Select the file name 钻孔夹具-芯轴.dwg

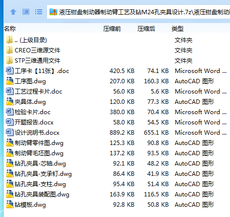coord(40,164)
